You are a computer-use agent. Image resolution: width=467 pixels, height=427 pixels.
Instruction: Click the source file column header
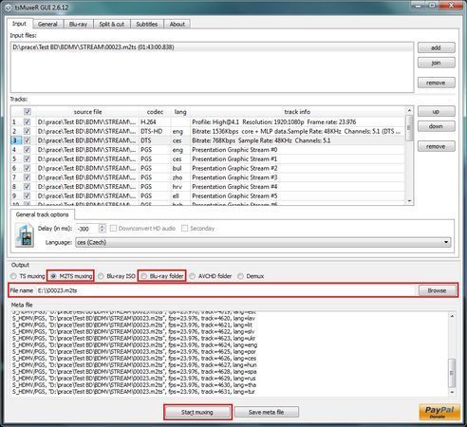tap(87, 112)
